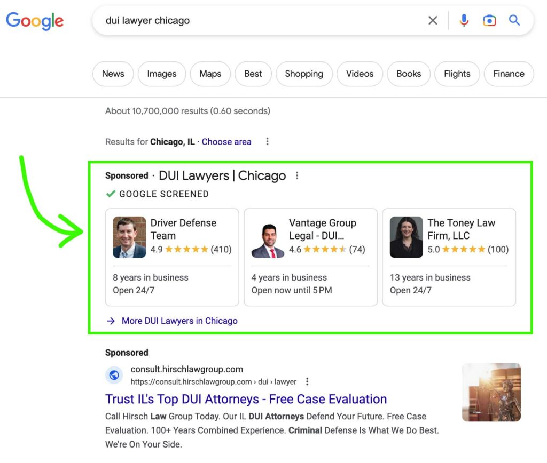Viewport: 547px width, 463px height.
Task: Clear the search box with X icon
Action: pos(433,21)
